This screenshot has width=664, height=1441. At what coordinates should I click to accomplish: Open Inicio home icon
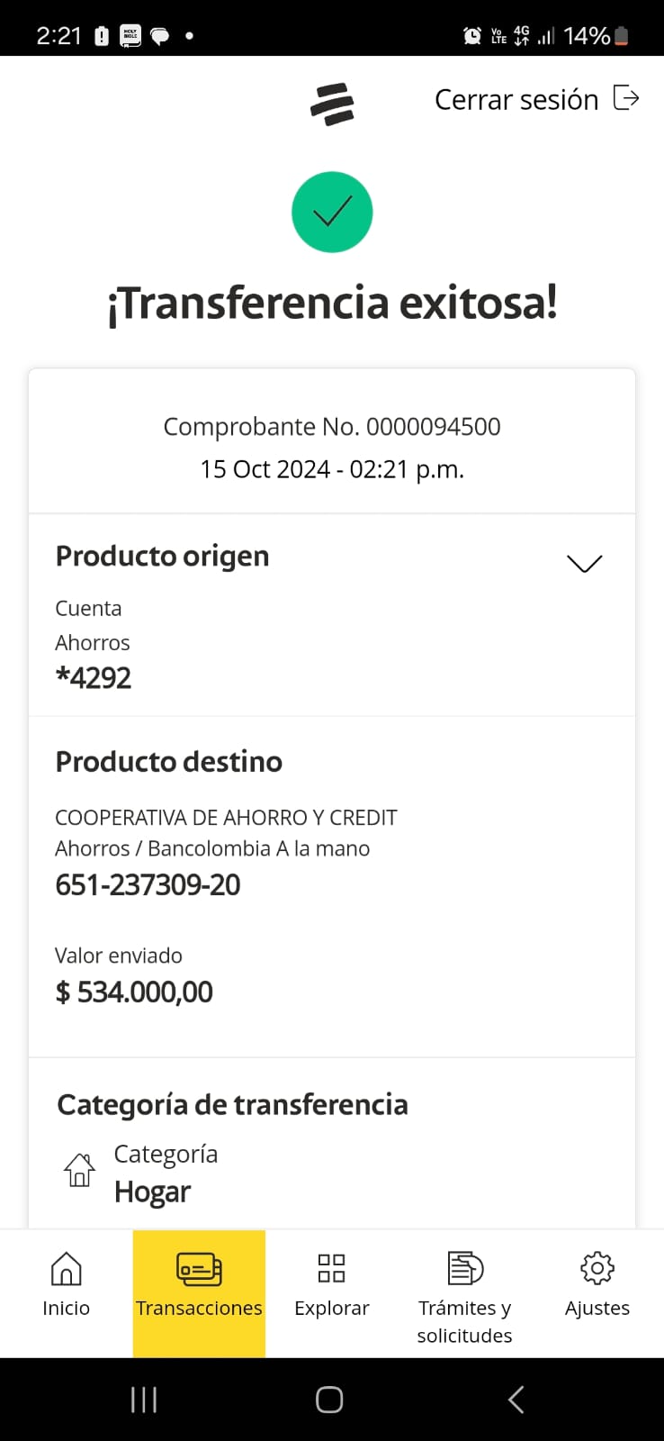66,1269
